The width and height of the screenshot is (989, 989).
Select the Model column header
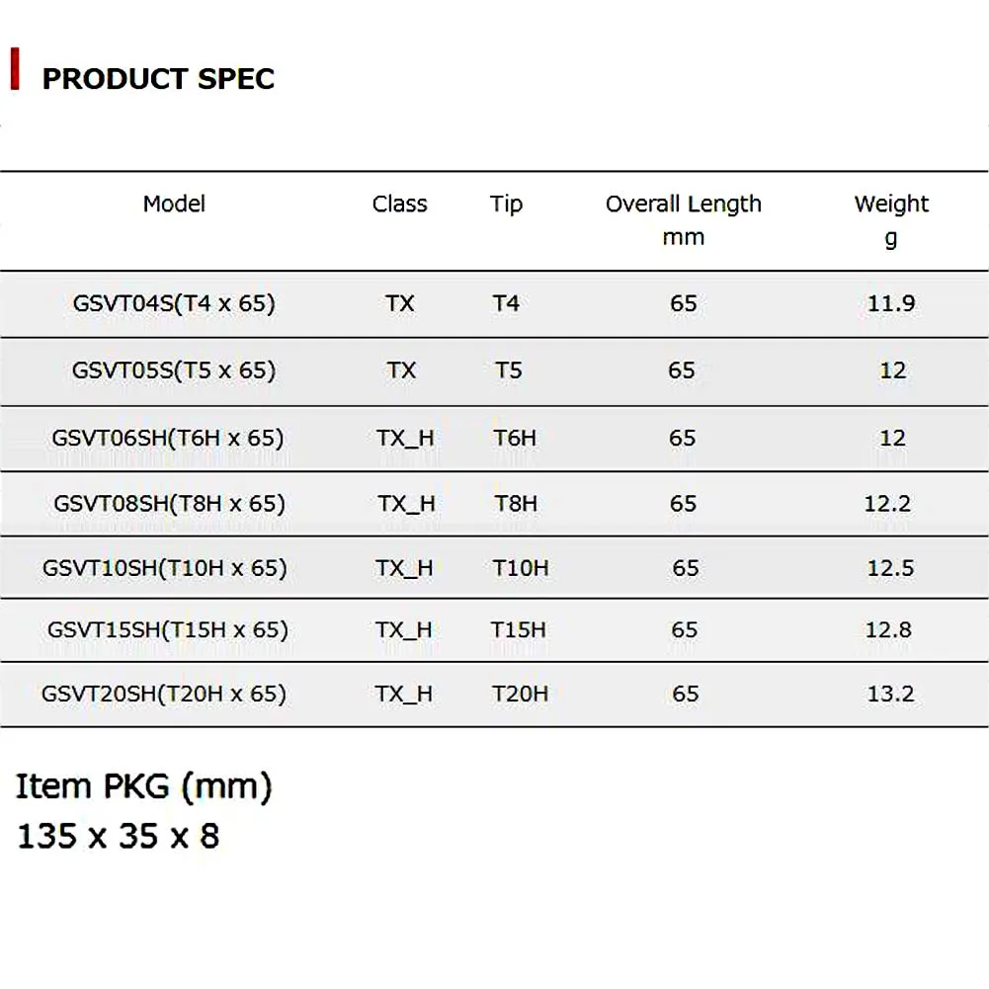(175, 205)
